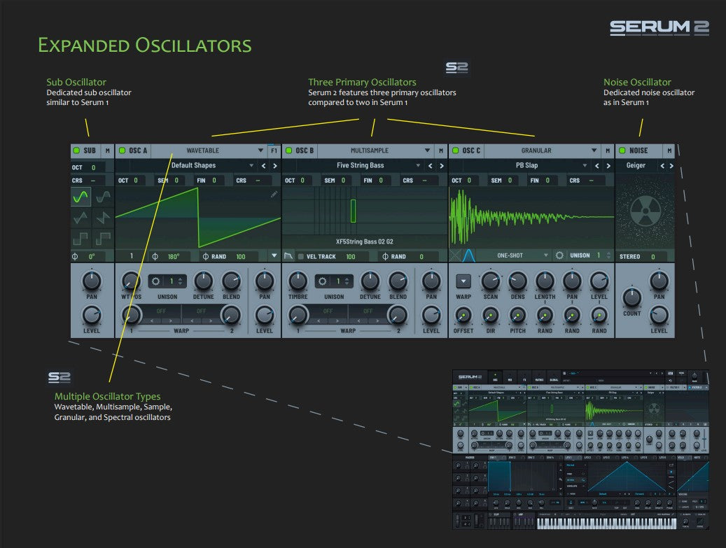726x548 pixels.
Task: Go to previous preset before Five String Bass
Action: pyautogui.click(x=430, y=166)
